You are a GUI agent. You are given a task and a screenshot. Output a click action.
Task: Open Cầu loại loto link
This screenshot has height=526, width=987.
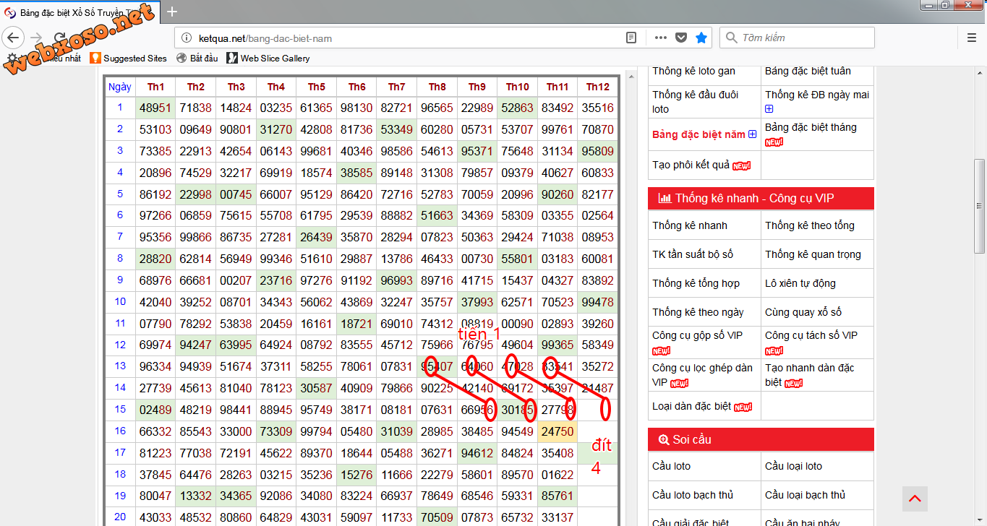793,466
